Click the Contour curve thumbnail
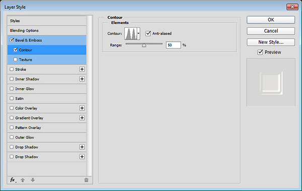The image size is (302, 191). pyautogui.click(x=131, y=34)
